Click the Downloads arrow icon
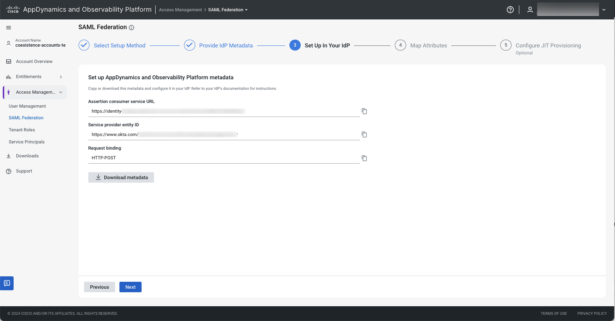This screenshot has height=321, width=615. (x=9, y=156)
